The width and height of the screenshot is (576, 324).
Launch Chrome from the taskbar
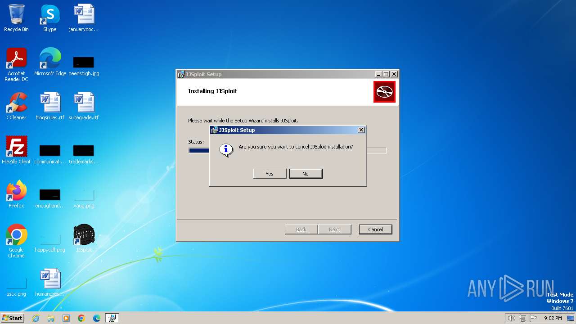tap(81, 318)
